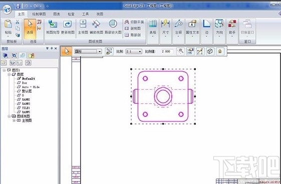Open the 工具 ribbon tab
The height and width of the screenshot is (184, 281).
tap(85, 14)
